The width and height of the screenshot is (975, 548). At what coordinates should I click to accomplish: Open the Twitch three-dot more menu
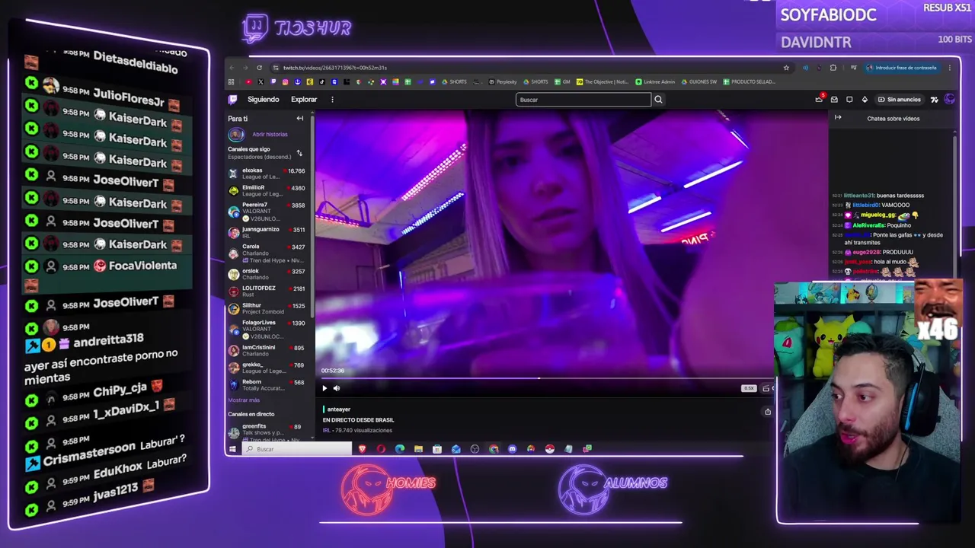click(x=332, y=100)
